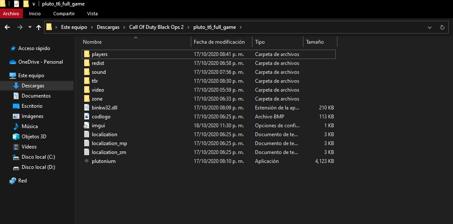Select the codlogo BMP file icon
Screen dimensions: 453x224
[x=87, y=117]
